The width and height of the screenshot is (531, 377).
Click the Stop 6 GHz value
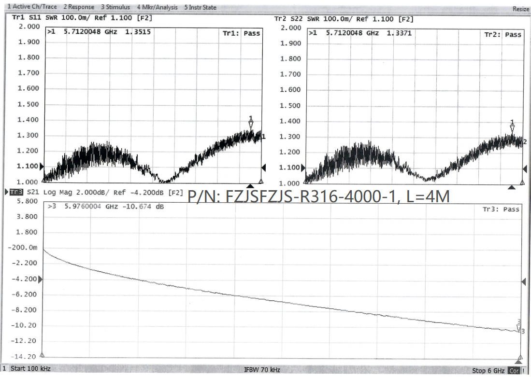[x=488, y=371]
